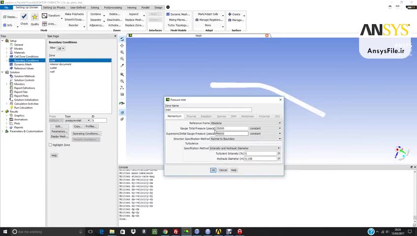Click OK in Pressure Inlet dialog
Viewport: 417px width, 236px height.
(213, 170)
